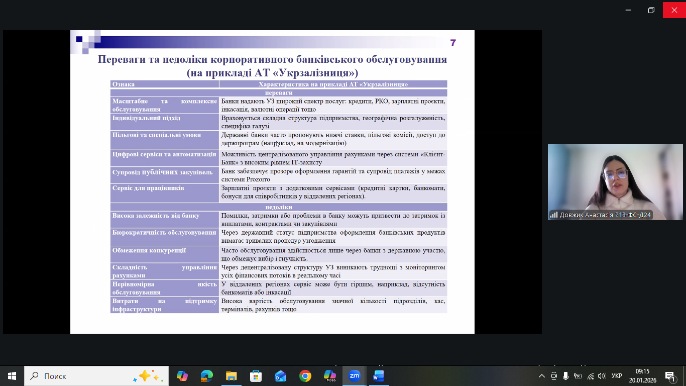Click the camera-in-use tray icon
Image resolution: width=686 pixels, height=386 pixels.
554,376
